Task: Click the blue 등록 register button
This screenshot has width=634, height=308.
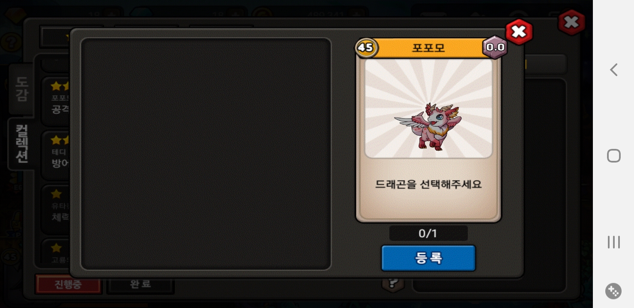Action: (428, 258)
